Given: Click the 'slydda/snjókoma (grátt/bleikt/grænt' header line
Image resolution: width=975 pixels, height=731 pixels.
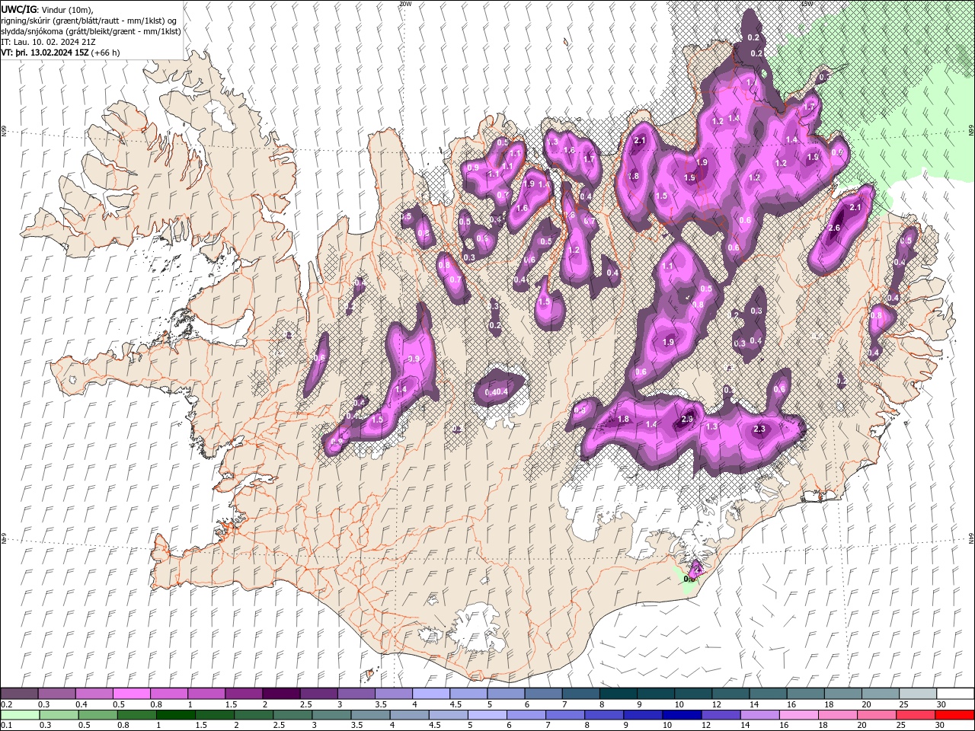Looking at the screenshot, I should tap(91, 31).
